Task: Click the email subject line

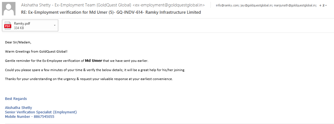Action: point(111,12)
